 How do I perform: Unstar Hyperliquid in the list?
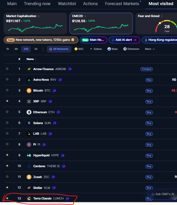click(7, 155)
